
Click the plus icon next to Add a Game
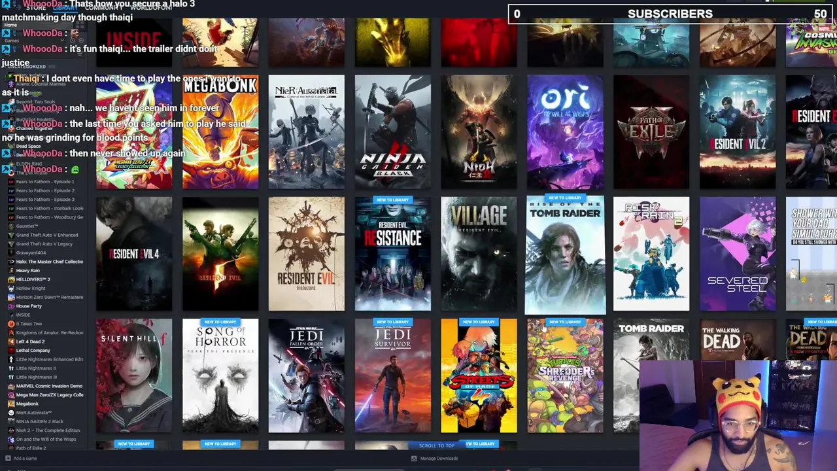click(8, 459)
